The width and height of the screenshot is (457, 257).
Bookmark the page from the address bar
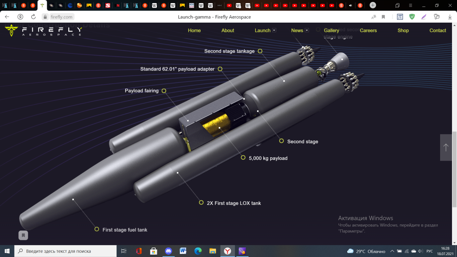pyautogui.click(x=383, y=17)
